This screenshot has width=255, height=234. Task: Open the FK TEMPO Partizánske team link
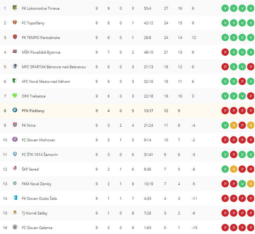pyautogui.click(x=41, y=38)
